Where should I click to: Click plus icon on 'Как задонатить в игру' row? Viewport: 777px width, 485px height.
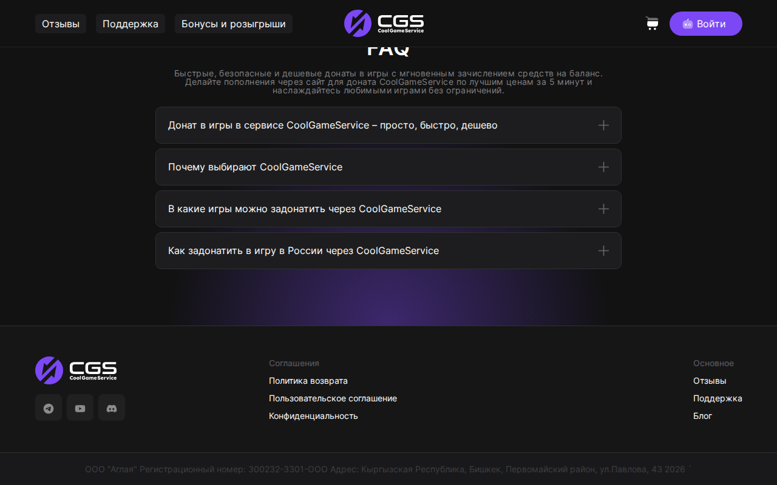603,250
